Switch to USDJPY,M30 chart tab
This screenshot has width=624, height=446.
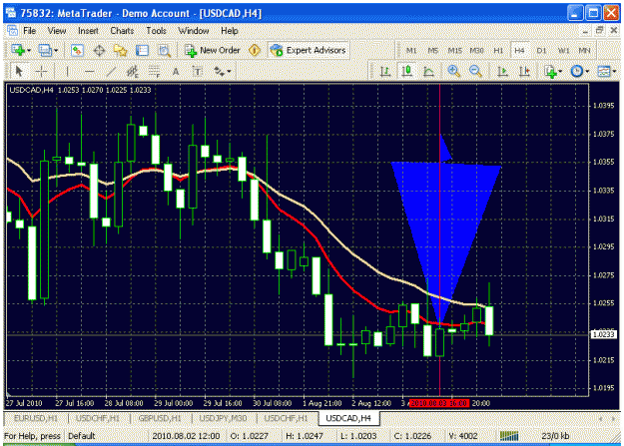click(223, 418)
